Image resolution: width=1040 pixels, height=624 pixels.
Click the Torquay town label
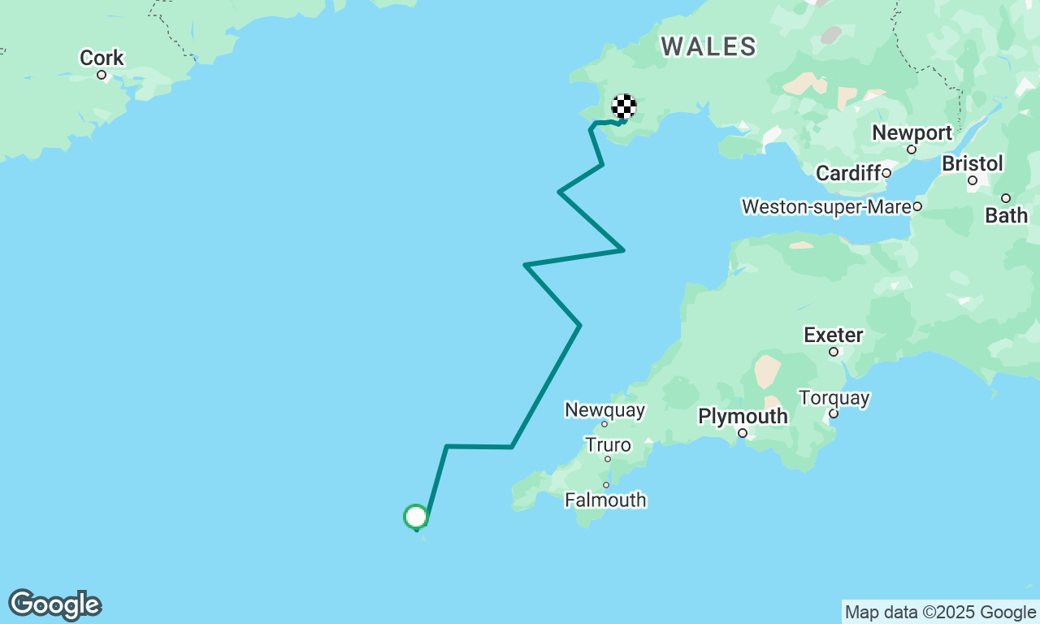pos(834,398)
